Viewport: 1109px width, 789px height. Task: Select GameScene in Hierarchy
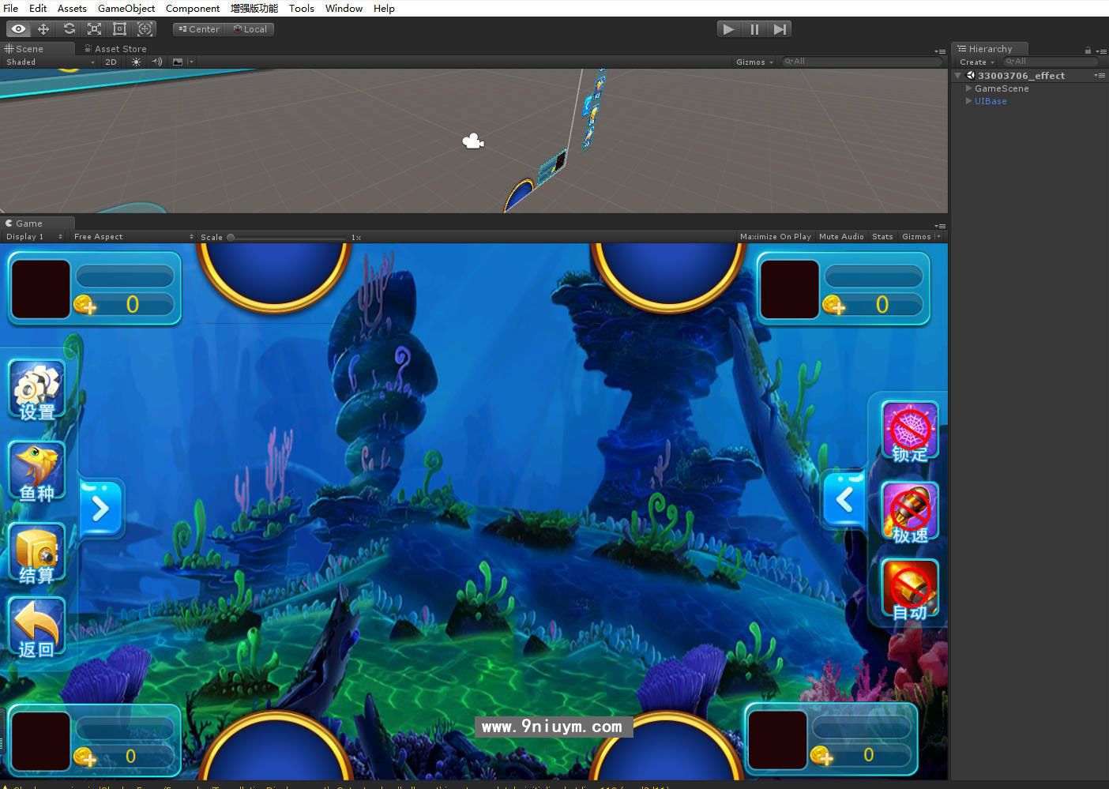coord(1002,88)
